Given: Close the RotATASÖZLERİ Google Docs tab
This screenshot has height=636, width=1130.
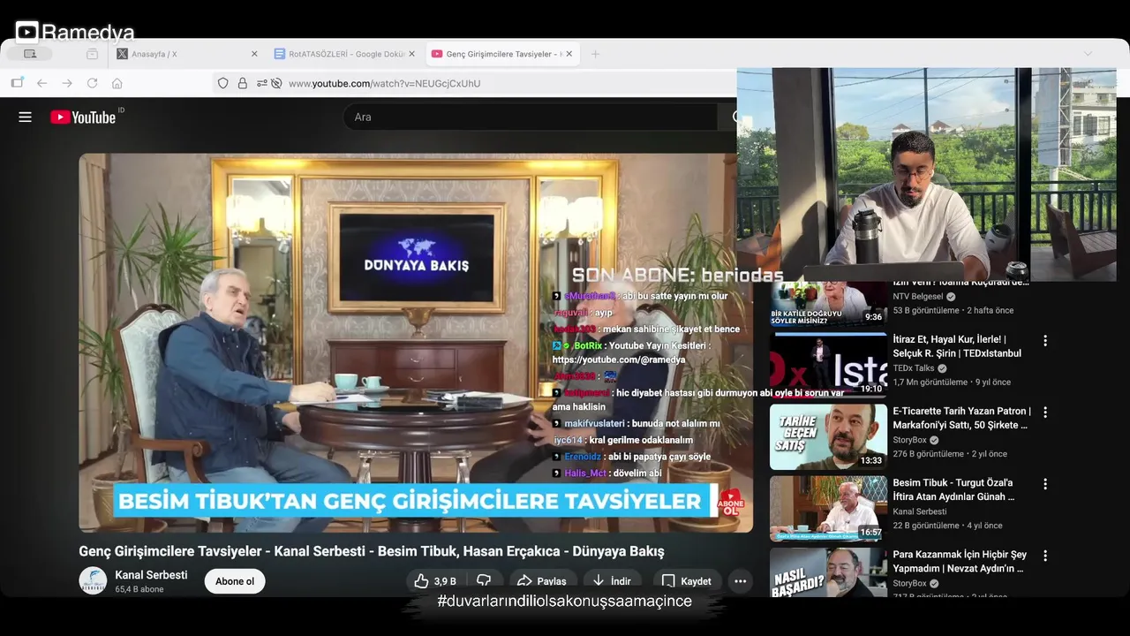Looking at the screenshot, I should click(x=412, y=54).
